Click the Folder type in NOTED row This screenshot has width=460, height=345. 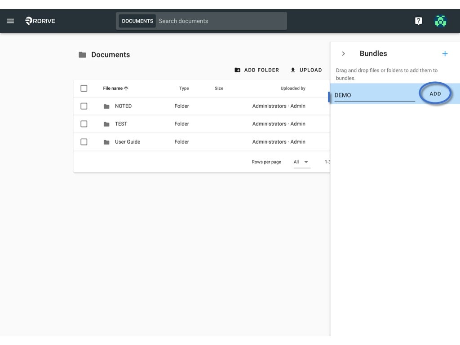coord(181,106)
